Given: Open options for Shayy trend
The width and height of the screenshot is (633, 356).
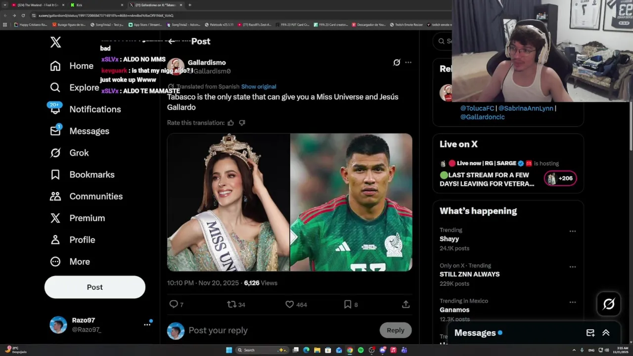Looking at the screenshot, I should click(572, 231).
